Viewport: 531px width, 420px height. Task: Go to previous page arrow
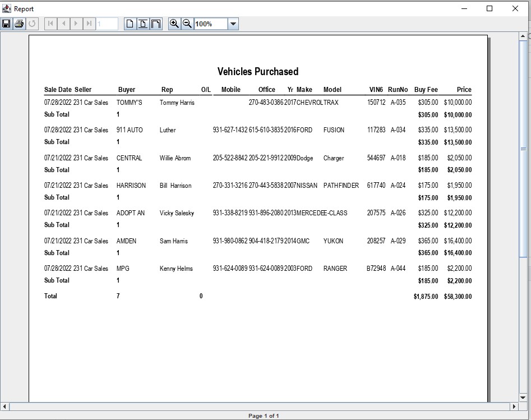point(63,24)
